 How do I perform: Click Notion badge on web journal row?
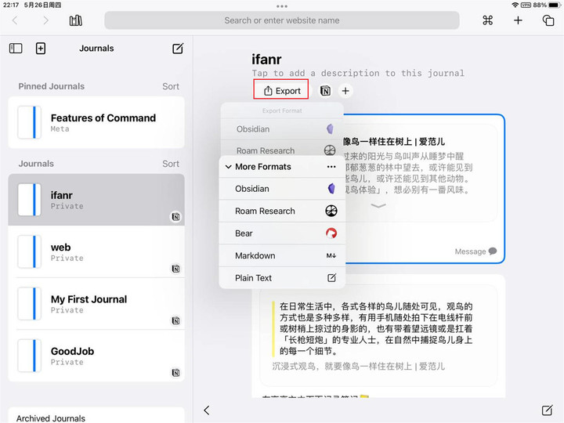[x=175, y=269]
